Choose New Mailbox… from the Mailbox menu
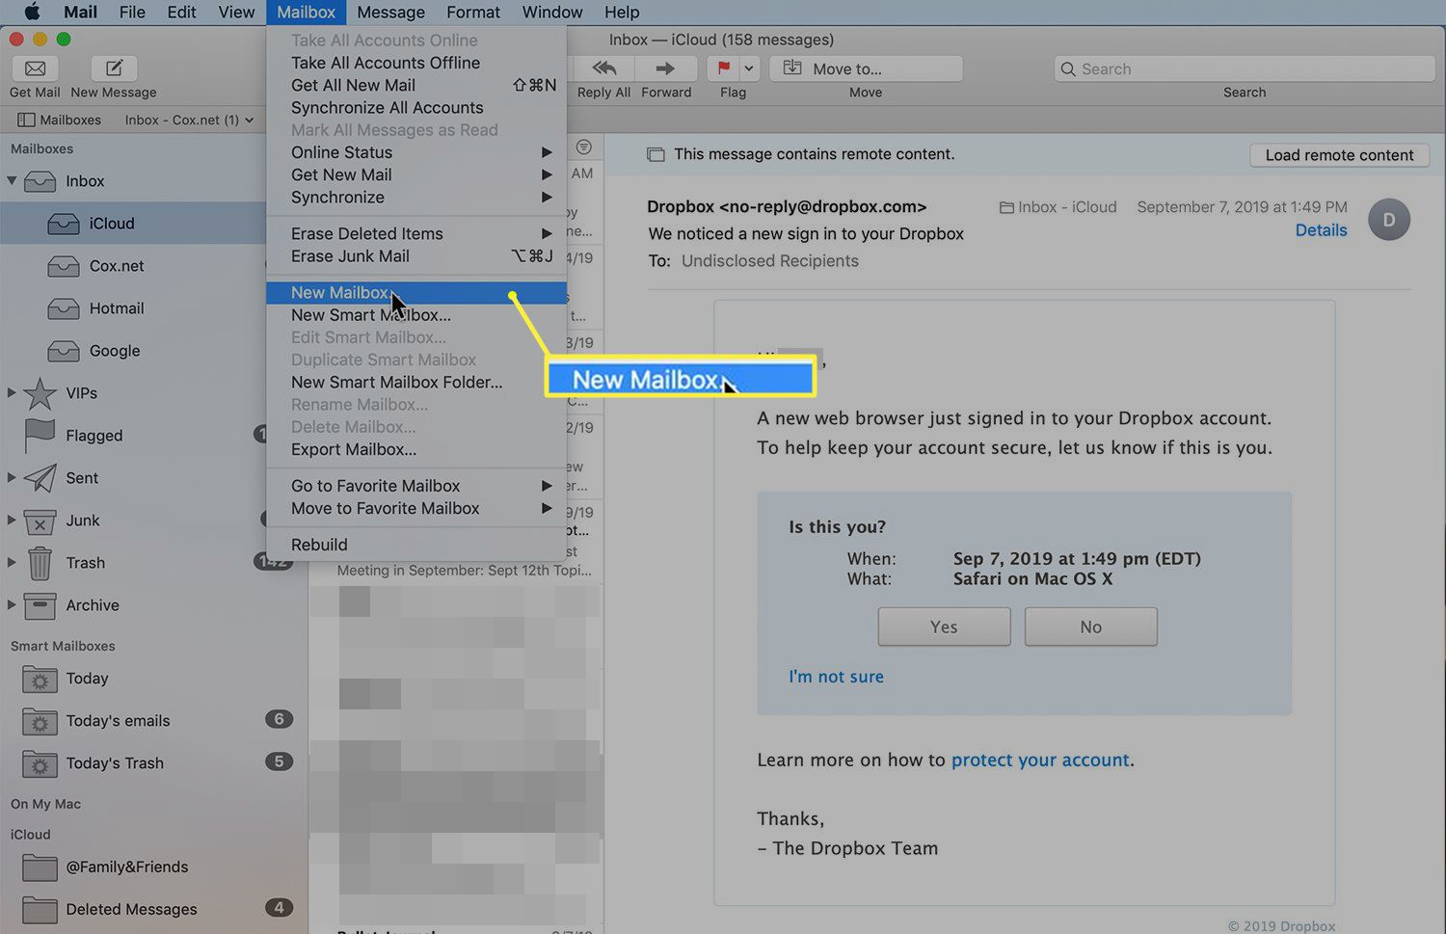 point(416,292)
